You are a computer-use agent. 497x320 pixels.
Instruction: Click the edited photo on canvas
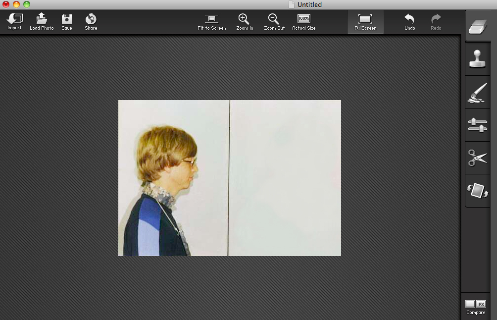click(230, 178)
